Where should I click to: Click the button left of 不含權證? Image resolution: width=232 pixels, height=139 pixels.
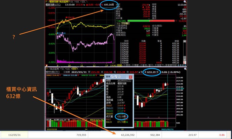(x=118, y=23)
